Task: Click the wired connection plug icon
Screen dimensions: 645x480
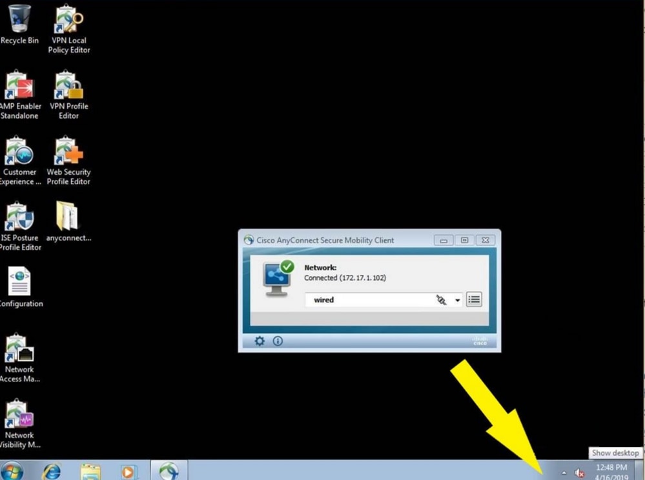Action: (x=441, y=300)
